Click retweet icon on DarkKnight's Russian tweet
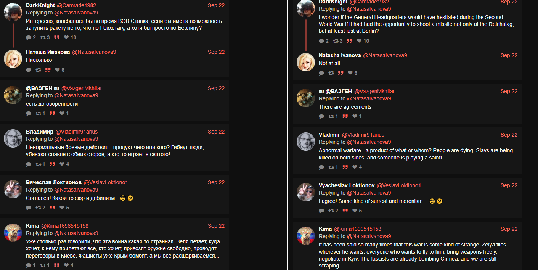Viewport: 538px width, 272px height. 43,37
